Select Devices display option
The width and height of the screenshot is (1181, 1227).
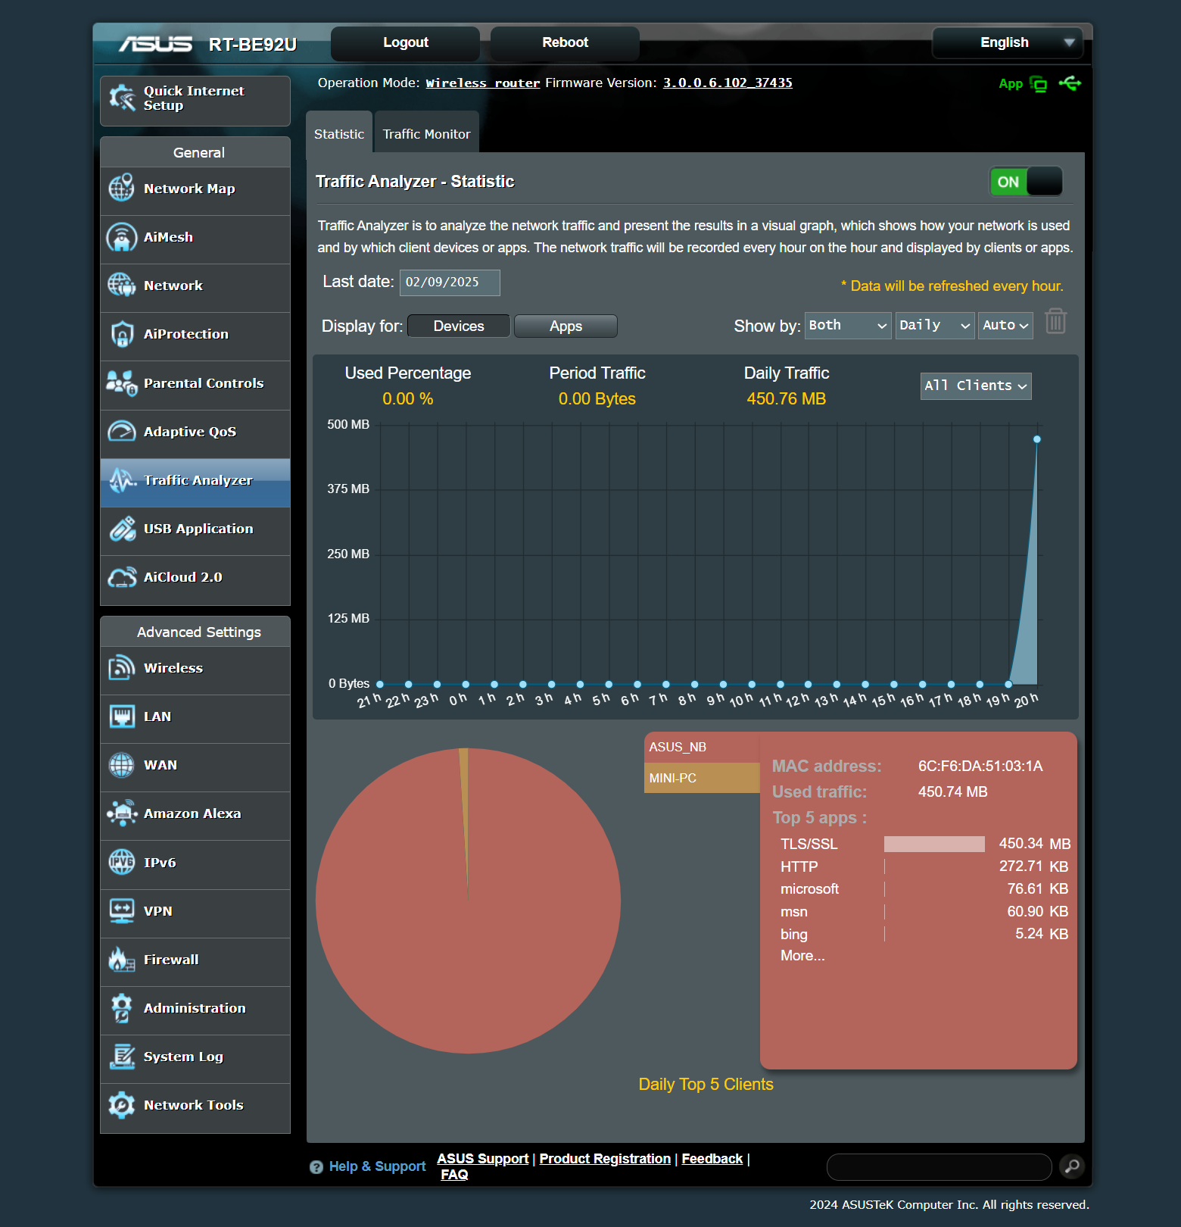pos(459,326)
